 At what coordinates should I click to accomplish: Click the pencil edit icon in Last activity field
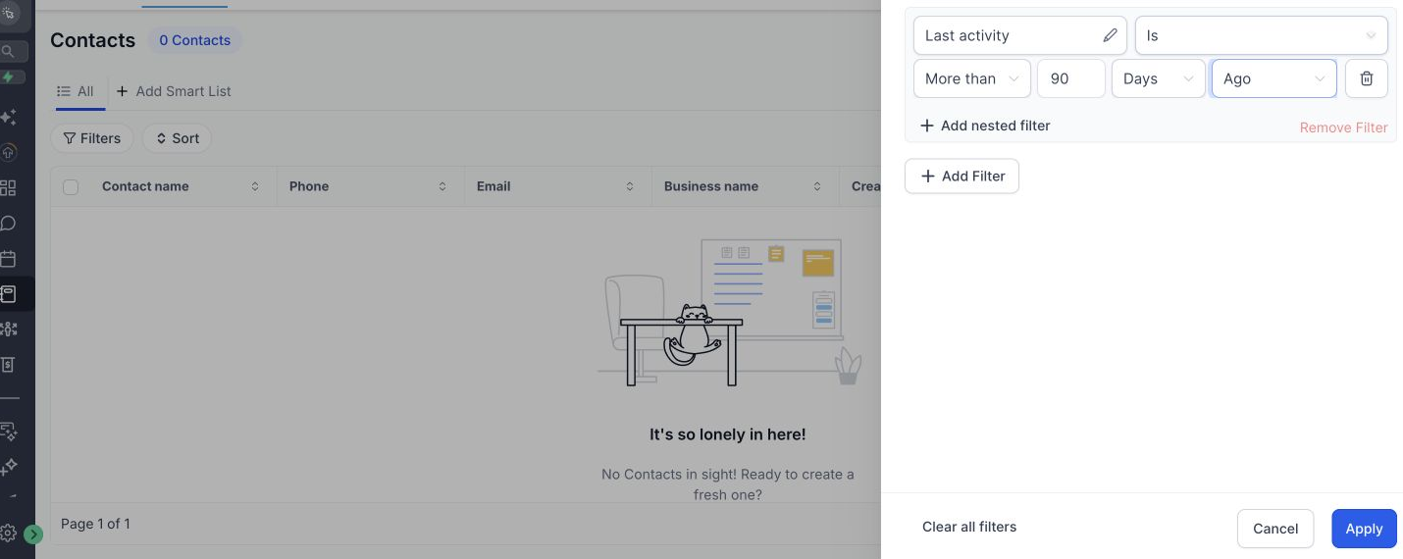[x=1110, y=35]
